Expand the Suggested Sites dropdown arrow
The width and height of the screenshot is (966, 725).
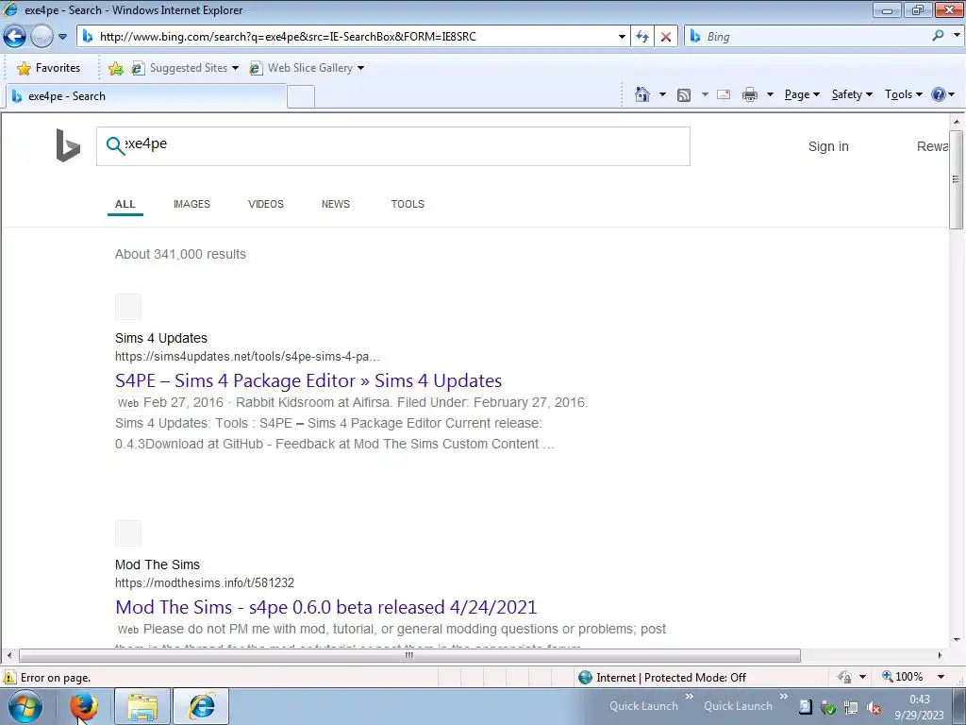coord(235,68)
